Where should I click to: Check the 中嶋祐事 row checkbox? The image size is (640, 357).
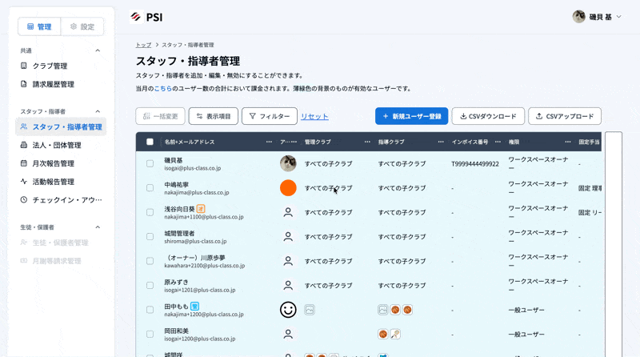150,188
